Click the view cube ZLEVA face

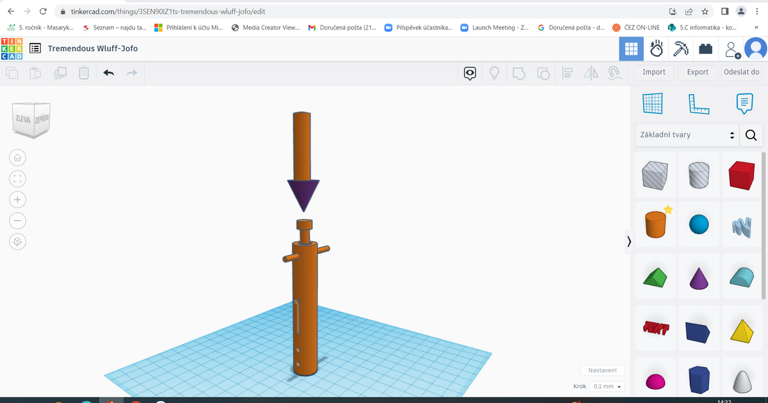click(22, 119)
